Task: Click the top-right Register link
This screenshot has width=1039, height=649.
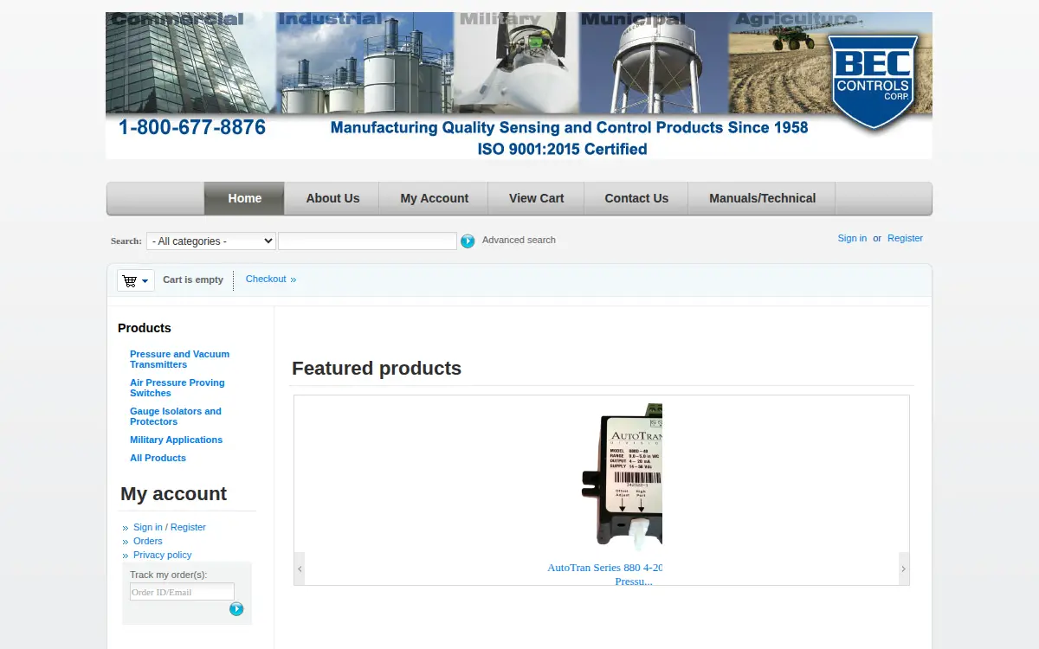Action: click(x=905, y=238)
